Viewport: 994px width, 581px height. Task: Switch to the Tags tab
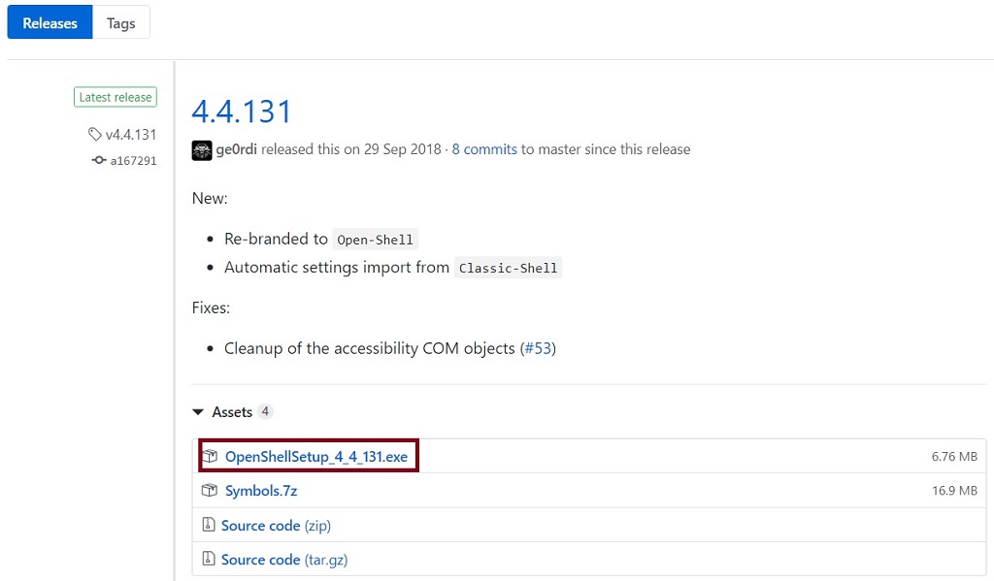coord(121,23)
